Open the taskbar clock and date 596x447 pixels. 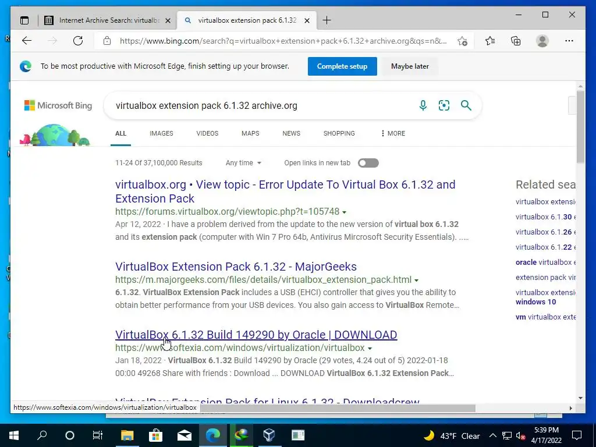(546, 435)
